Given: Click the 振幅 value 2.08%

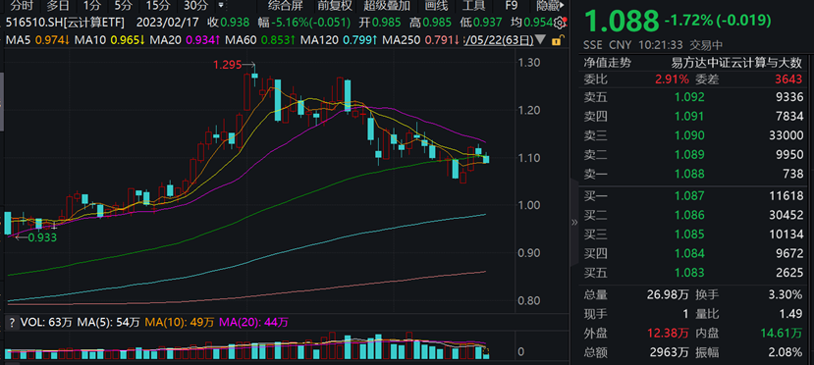Looking at the screenshot, I should click(786, 352).
